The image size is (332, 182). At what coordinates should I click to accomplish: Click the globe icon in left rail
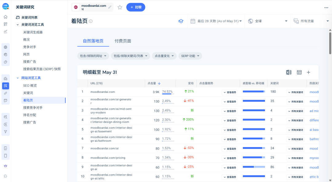coord(6,47)
